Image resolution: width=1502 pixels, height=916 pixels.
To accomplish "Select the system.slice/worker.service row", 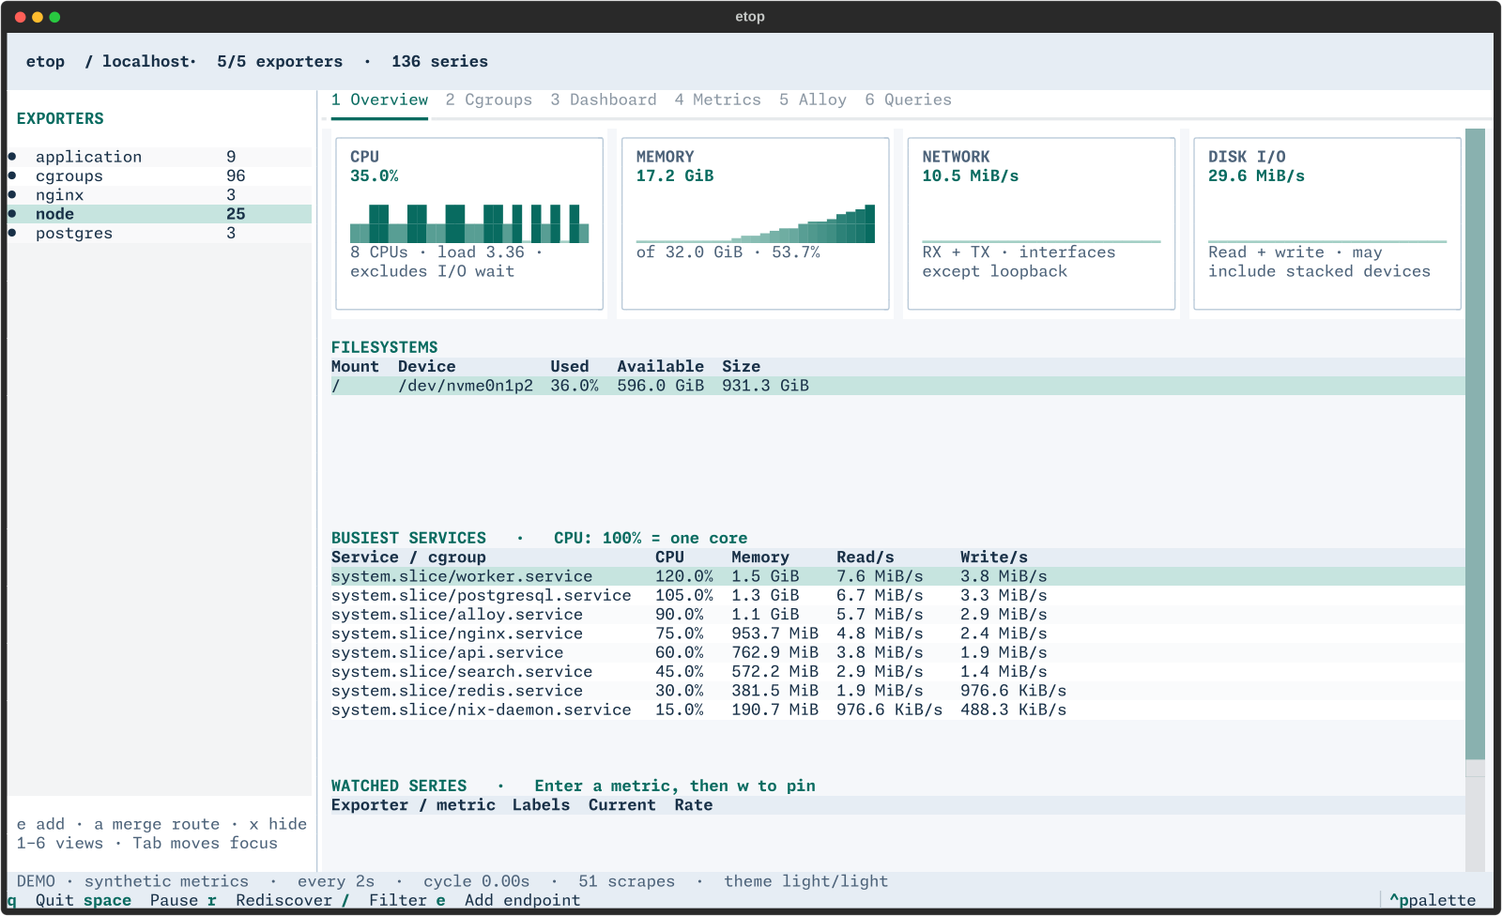I will click(897, 576).
